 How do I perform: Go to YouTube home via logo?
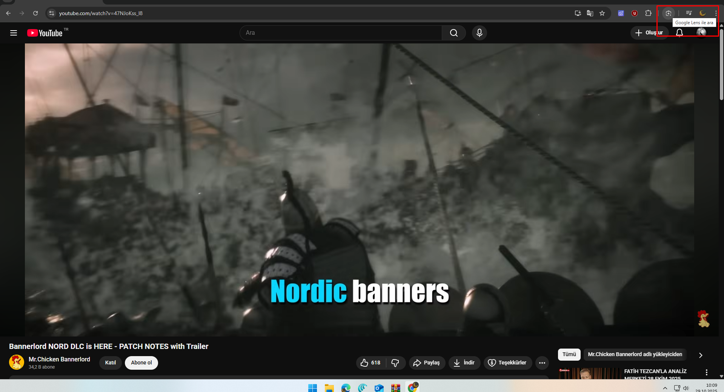tap(45, 33)
